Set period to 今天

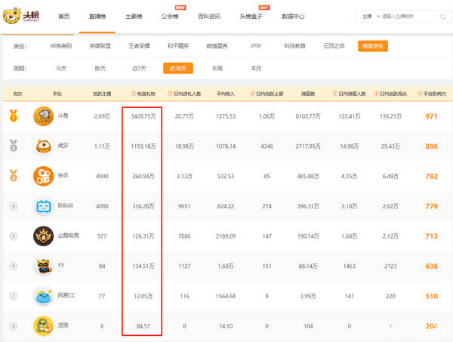point(61,69)
